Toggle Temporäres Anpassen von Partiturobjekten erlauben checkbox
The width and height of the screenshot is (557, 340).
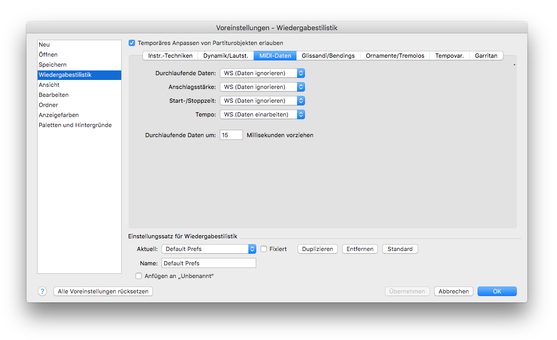click(x=132, y=43)
